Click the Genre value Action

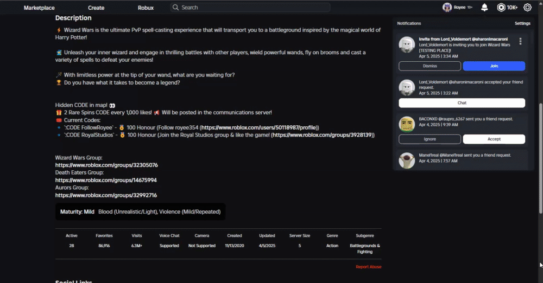click(x=332, y=246)
